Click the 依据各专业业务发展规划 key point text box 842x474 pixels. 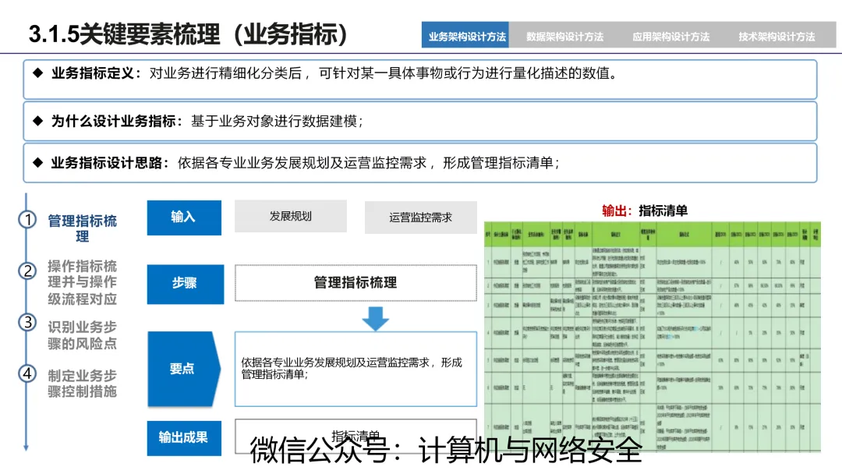356,369
